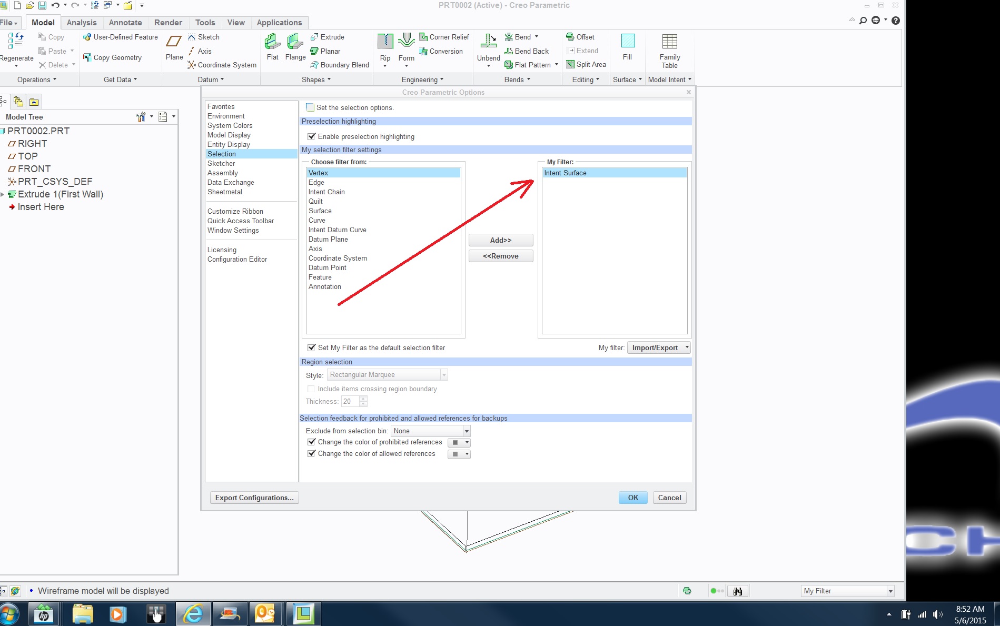Expand the Operations group menu
Viewport: 1000px width, 626px height.
click(x=37, y=80)
